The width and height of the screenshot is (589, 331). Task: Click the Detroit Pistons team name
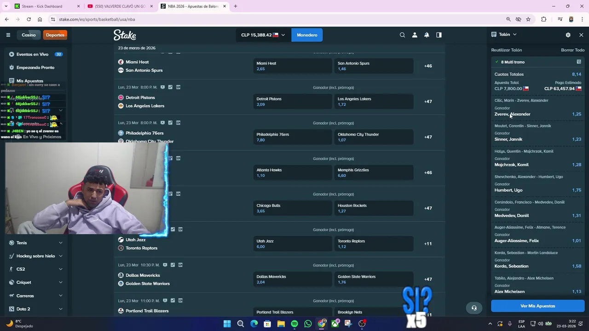[140, 97]
